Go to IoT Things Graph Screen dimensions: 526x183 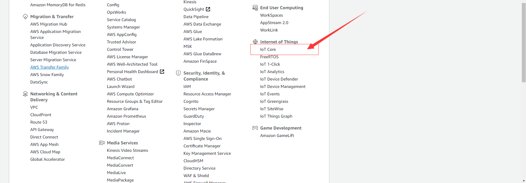(x=276, y=116)
